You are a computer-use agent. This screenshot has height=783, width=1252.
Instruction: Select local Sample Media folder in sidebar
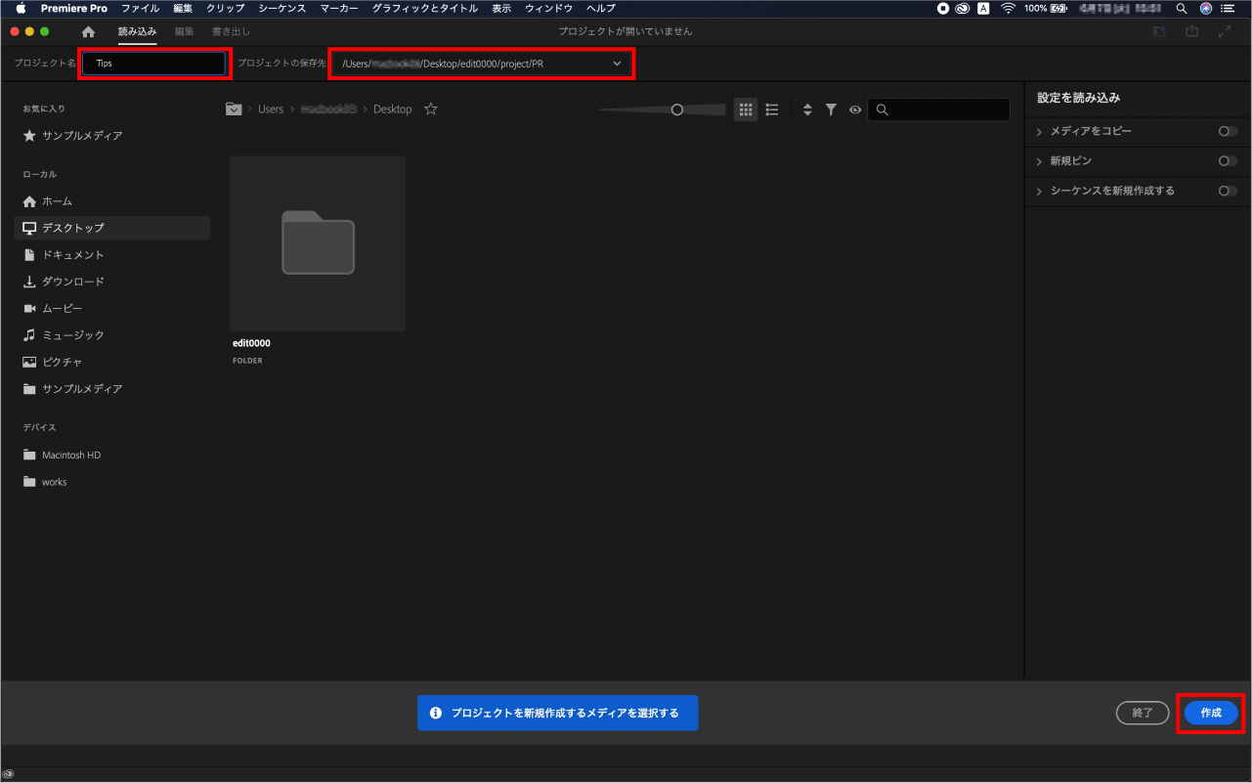tap(112, 389)
